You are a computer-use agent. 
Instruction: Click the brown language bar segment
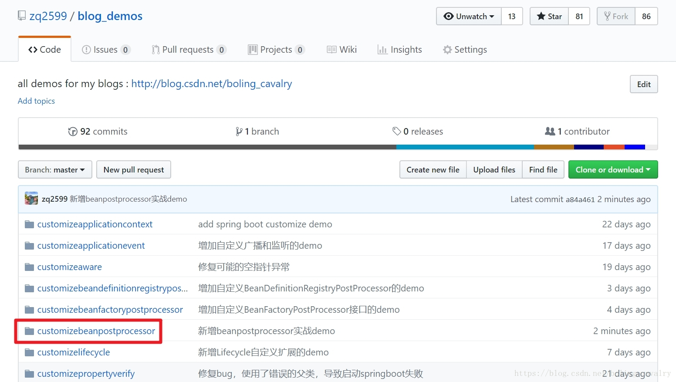tap(554, 147)
